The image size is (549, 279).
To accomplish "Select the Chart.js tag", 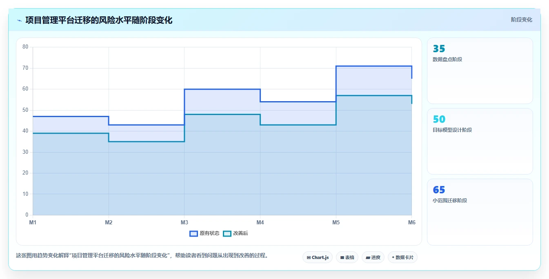I will (x=318, y=257).
